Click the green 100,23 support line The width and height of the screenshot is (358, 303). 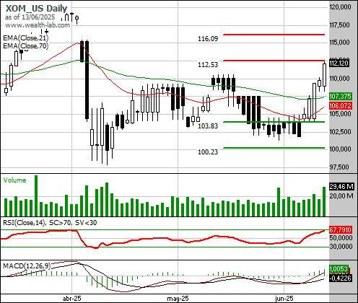[274, 148]
